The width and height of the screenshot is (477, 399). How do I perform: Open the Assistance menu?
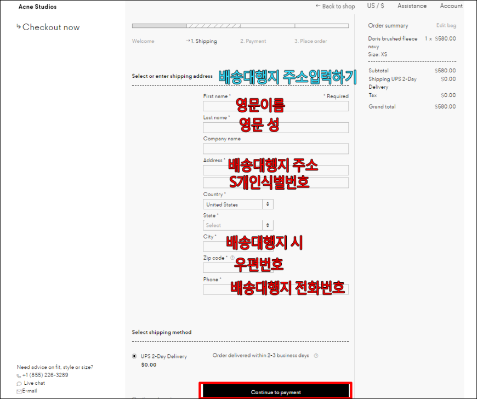[x=412, y=6]
